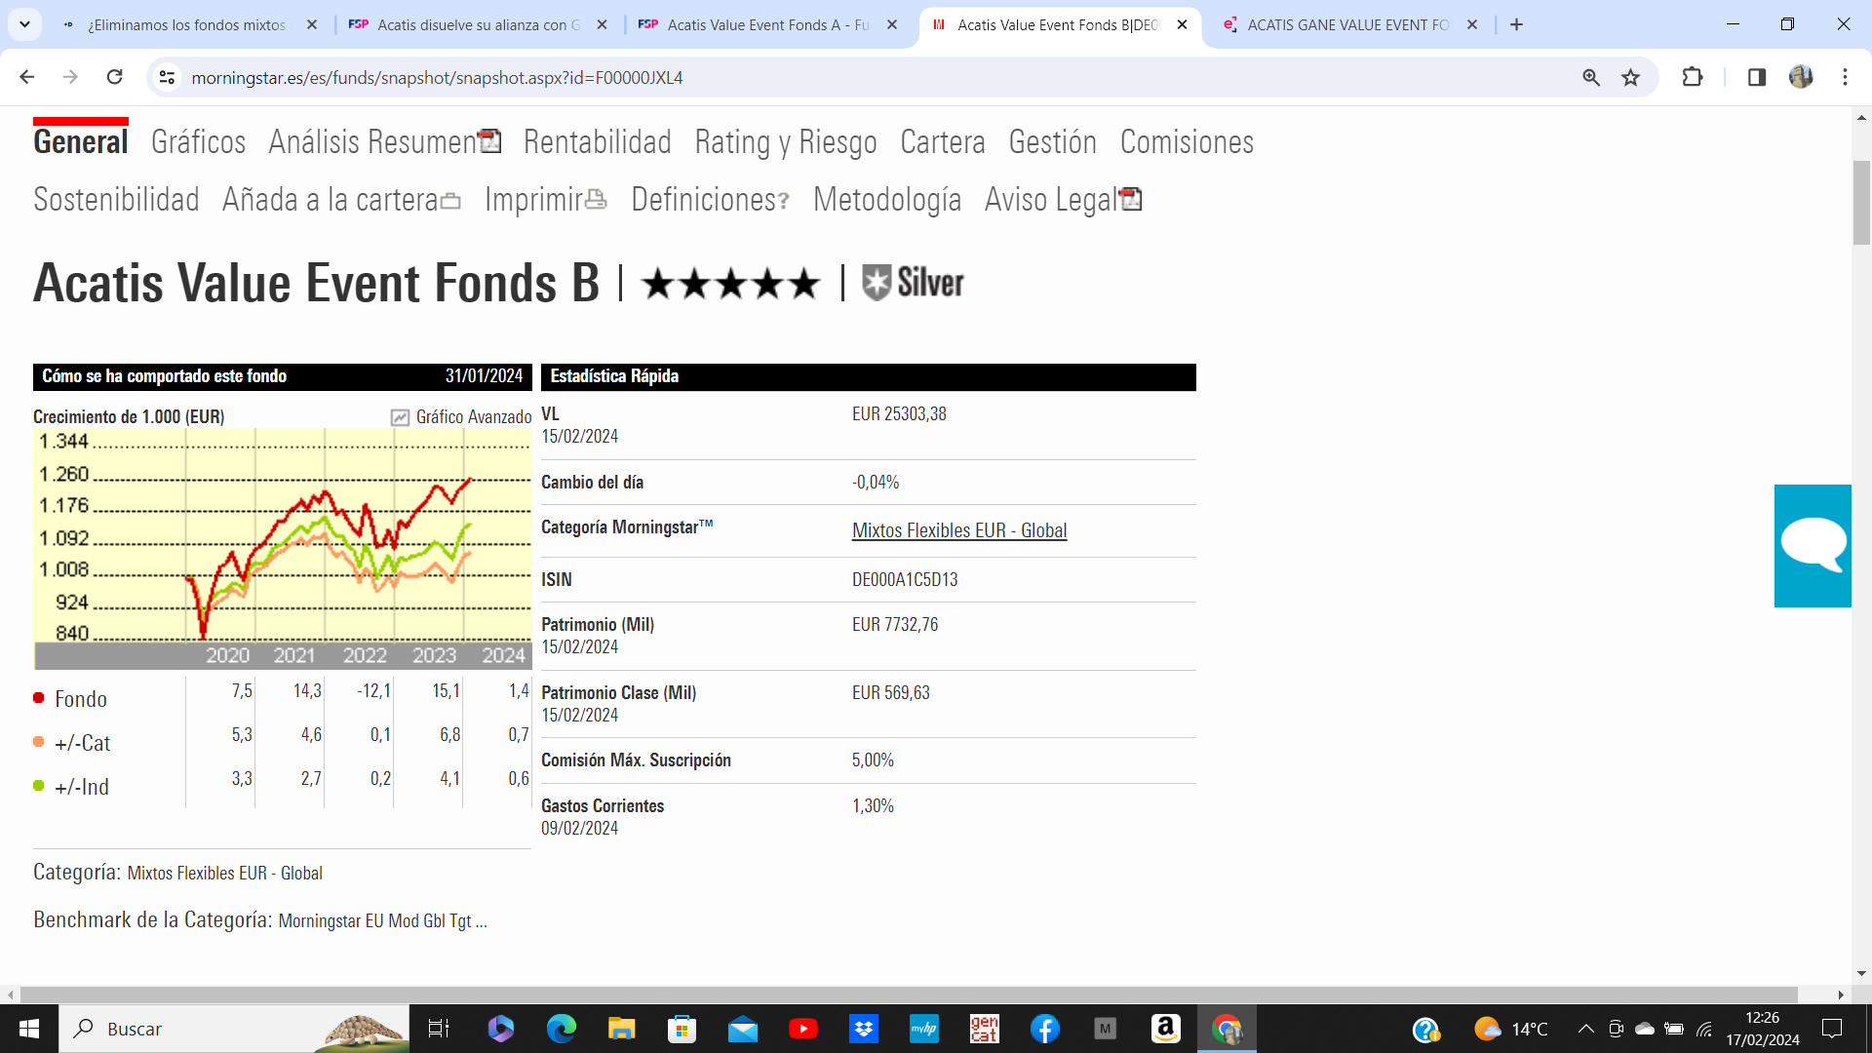Click the Silver analyst rating badge
The width and height of the screenshot is (1872, 1053).
[913, 283]
